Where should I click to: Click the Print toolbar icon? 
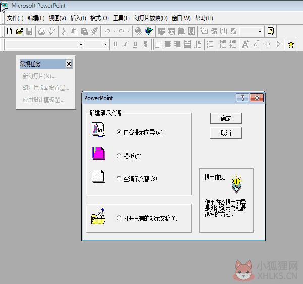coord(42,31)
